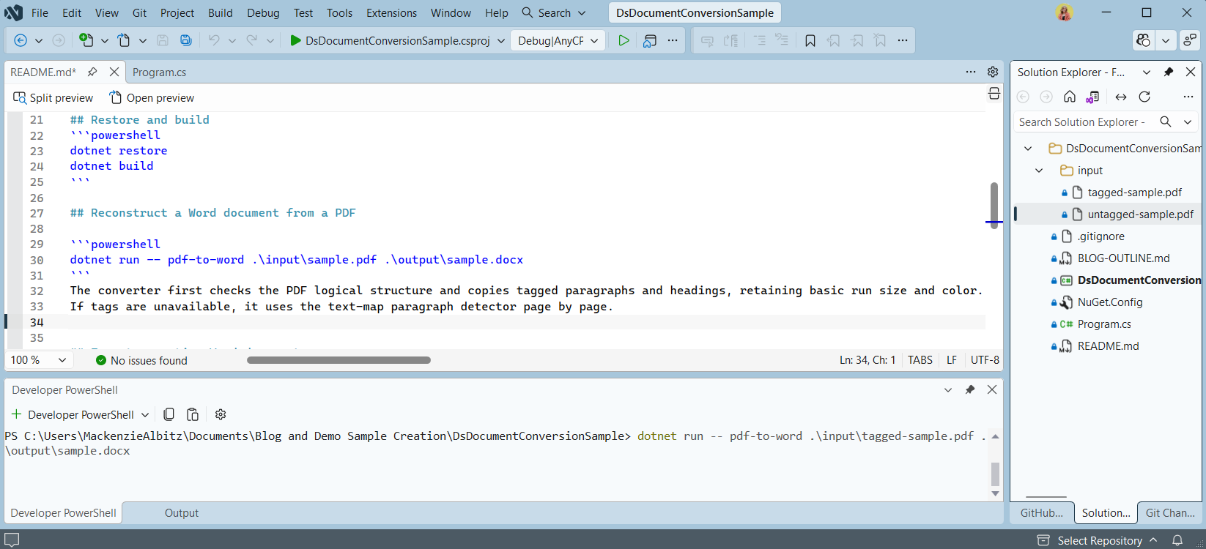Open startup project dropdown arrow beside csproj
Viewport: 1206px width, 549px height.
pyautogui.click(x=501, y=40)
